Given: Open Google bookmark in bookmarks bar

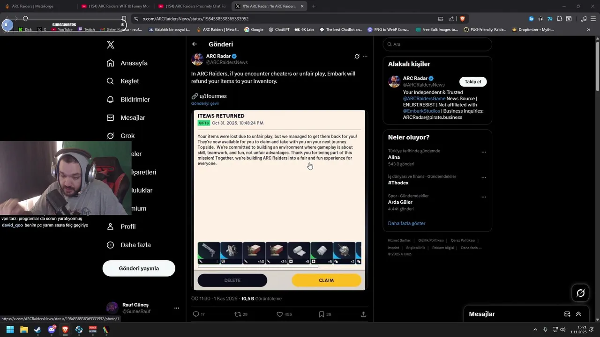Looking at the screenshot, I should point(254,29).
